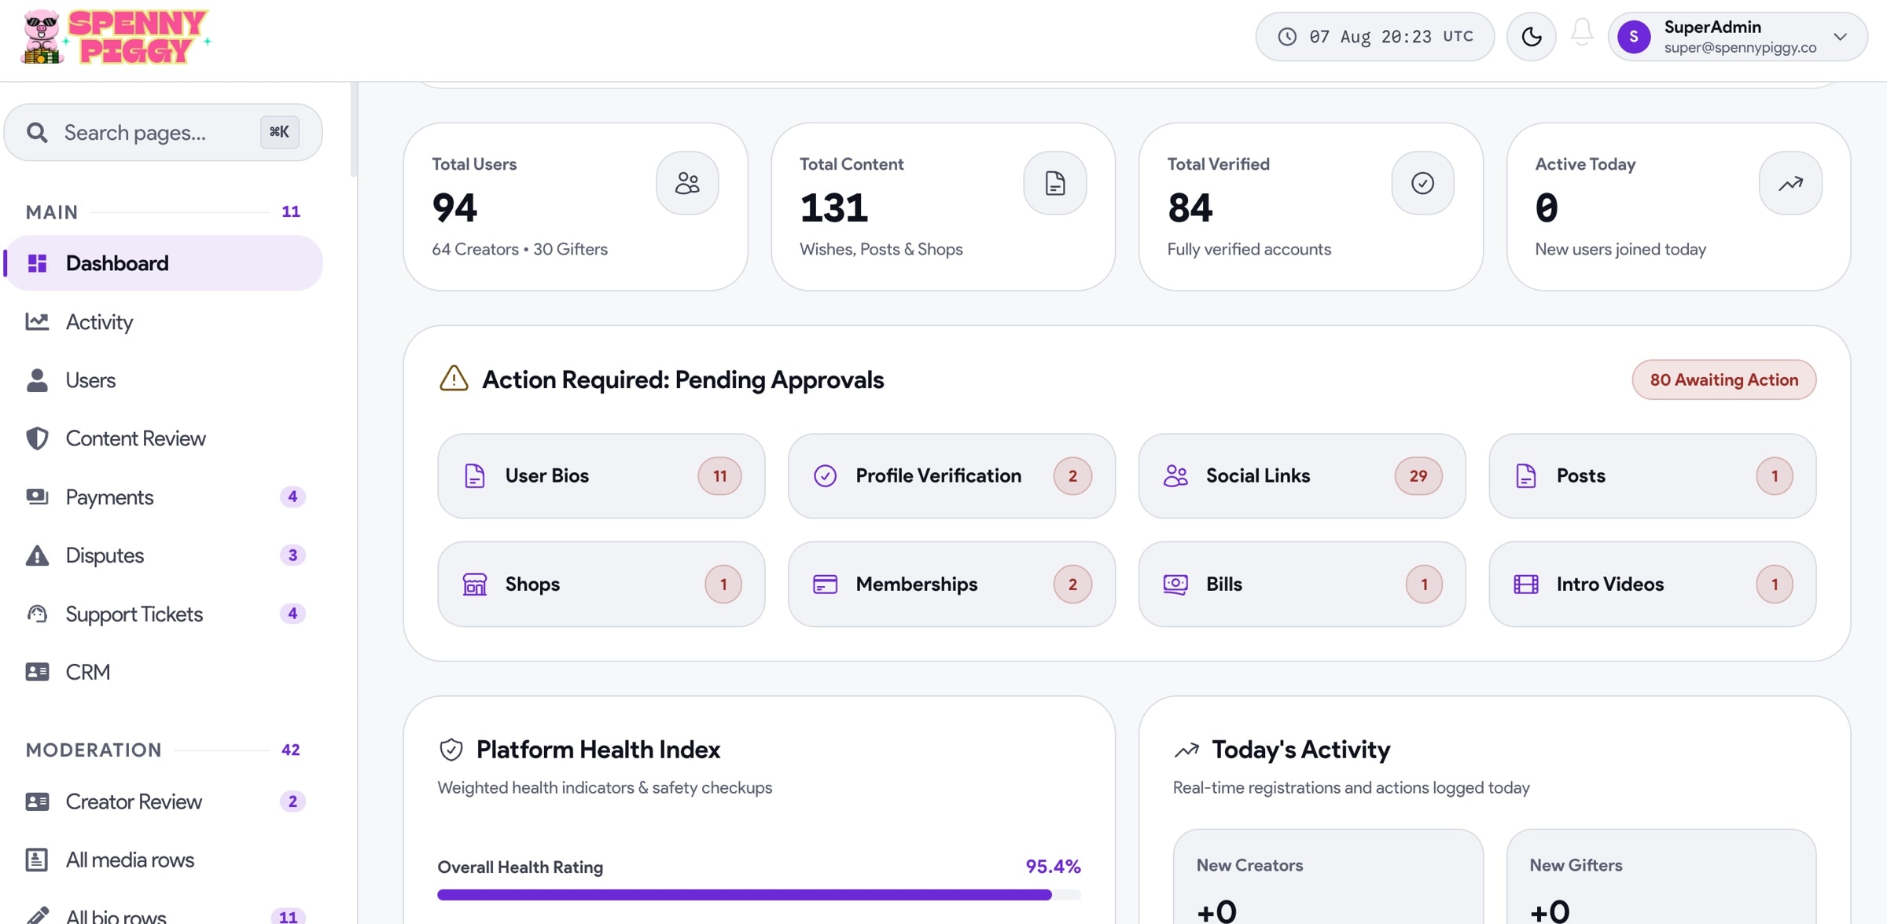Click the Total Users count 94
Viewport: 1887px width, 924px height.
pos(454,207)
